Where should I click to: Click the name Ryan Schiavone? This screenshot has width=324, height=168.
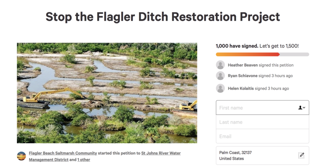(x=243, y=76)
